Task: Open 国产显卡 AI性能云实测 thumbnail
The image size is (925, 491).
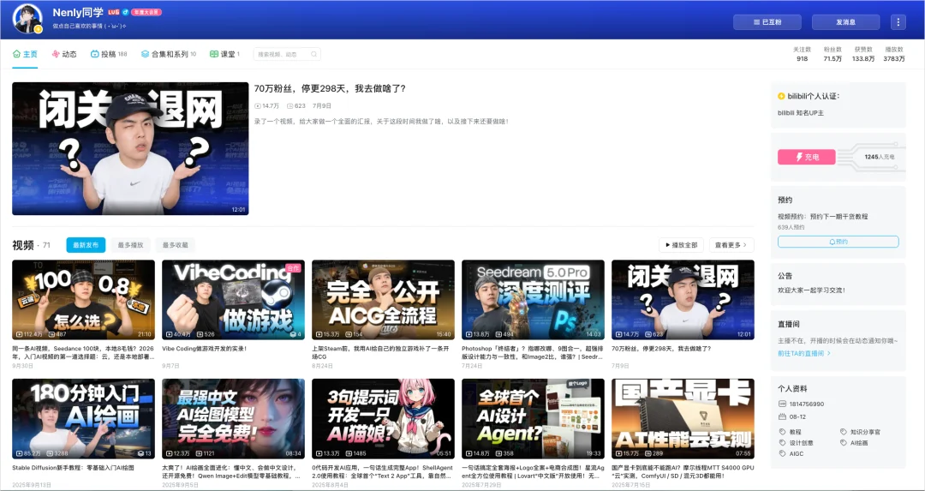Action: pyautogui.click(x=683, y=419)
